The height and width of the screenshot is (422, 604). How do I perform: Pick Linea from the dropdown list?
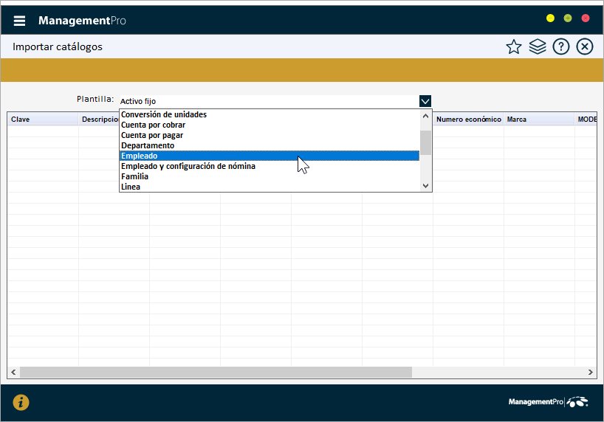(270, 187)
